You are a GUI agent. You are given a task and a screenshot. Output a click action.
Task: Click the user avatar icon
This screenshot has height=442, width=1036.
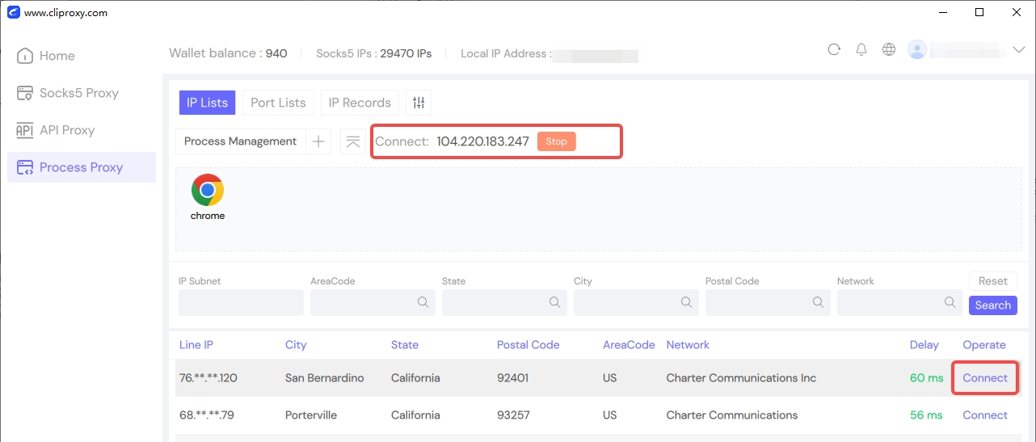917,50
